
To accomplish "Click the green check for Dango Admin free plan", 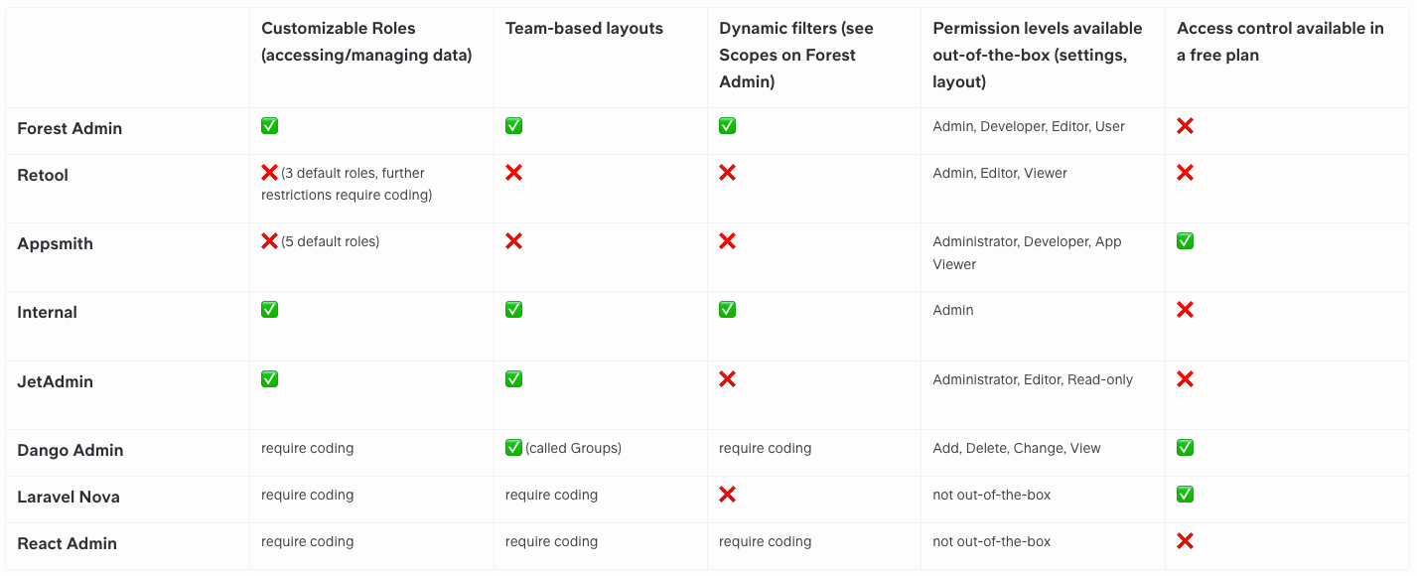I will 1185,448.
